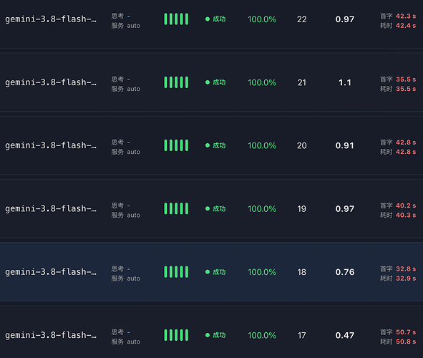Click the 0.47 score value
Screen dimensions: 423x358
coord(345,335)
